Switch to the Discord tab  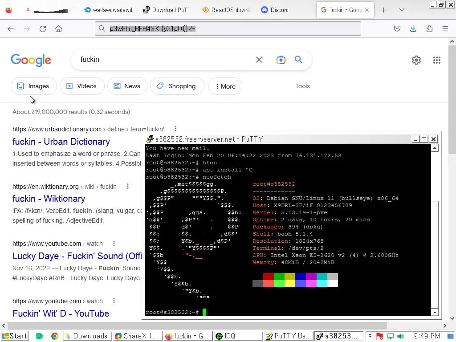[x=275, y=10]
